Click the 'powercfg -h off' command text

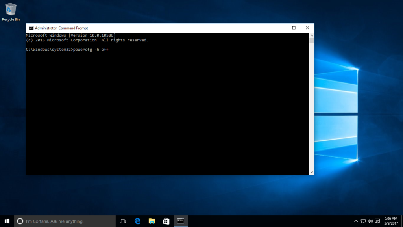pos(91,49)
